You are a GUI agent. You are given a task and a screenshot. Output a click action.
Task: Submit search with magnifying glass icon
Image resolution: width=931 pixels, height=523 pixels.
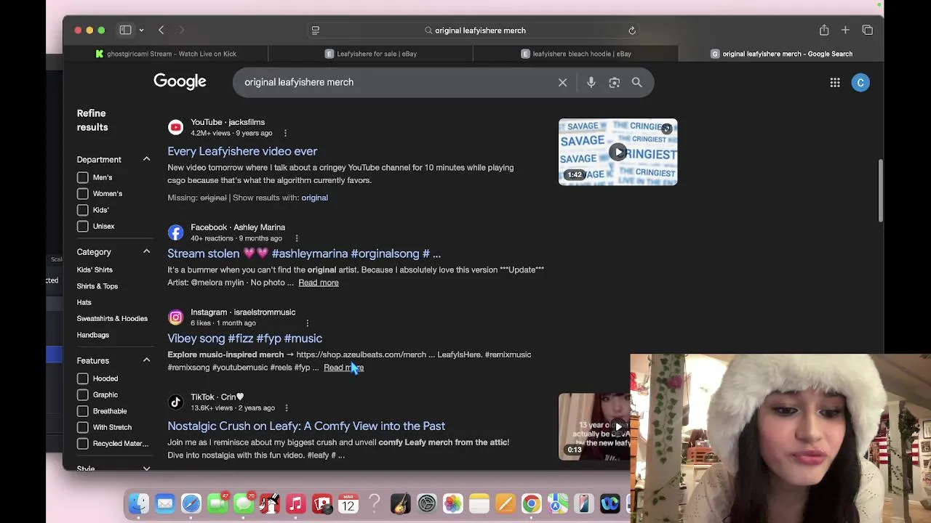(x=637, y=83)
